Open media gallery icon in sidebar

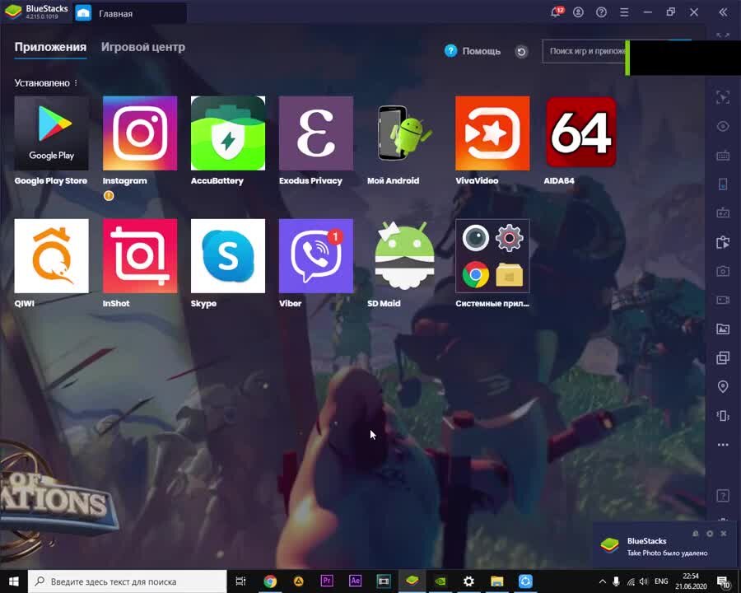[x=723, y=329]
